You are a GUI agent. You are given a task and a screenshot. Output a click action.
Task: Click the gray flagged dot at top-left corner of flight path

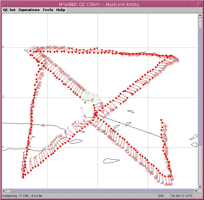(x=24, y=50)
